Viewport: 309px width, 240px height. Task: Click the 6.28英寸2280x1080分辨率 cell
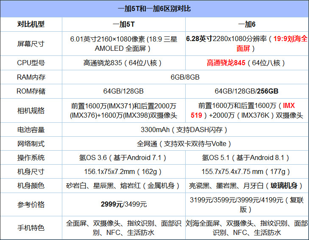point(247,44)
